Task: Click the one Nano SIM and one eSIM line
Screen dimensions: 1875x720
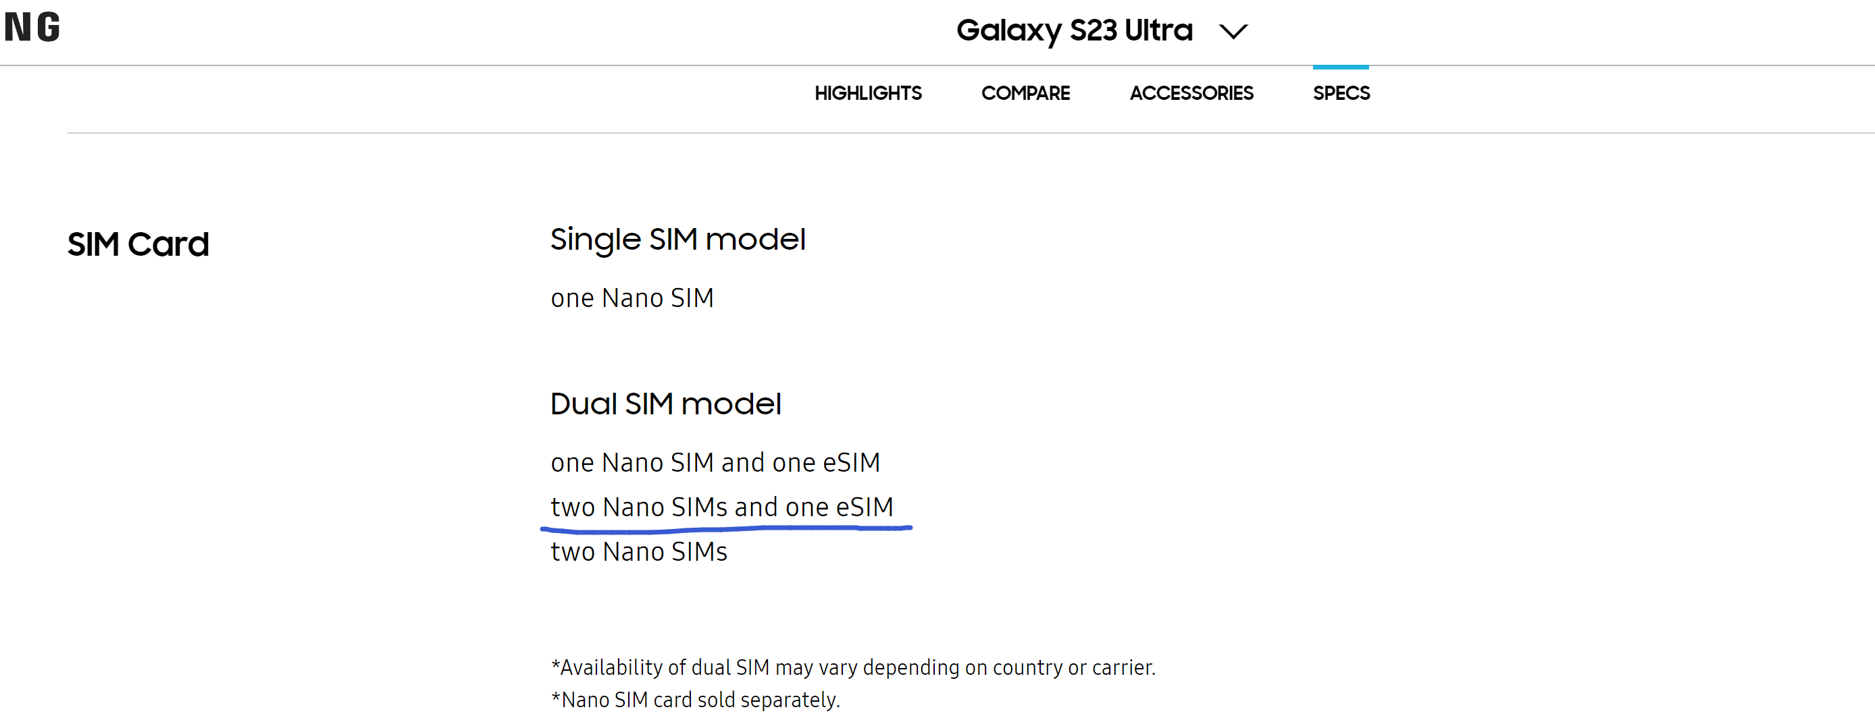Action: [715, 462]
